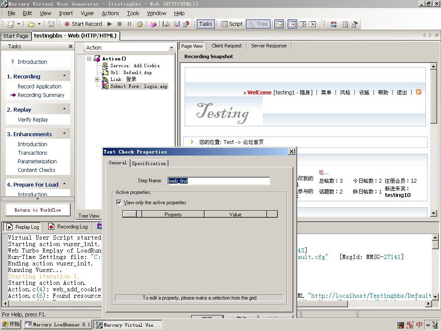Viewport: 441px width, 331px height.
Task: Collapse the 3. Enhancements section
Action: click(x=65, y=133)
